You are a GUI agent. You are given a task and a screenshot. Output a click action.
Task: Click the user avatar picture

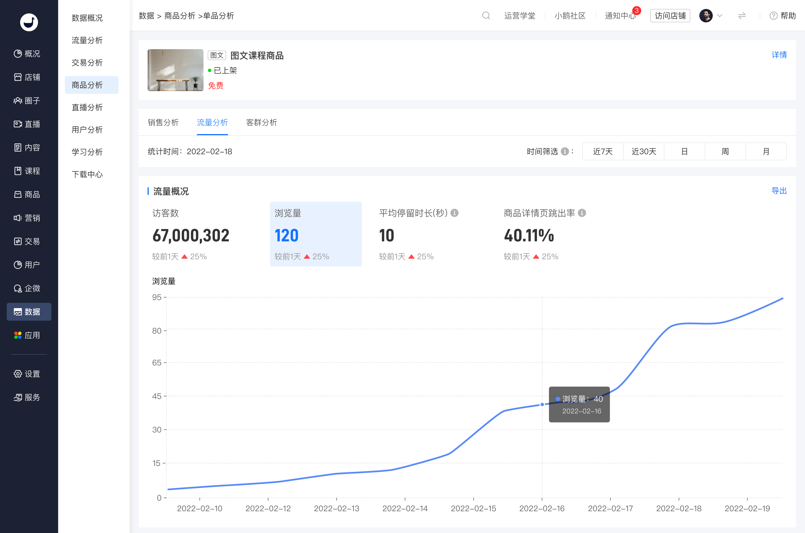point(706,16)
